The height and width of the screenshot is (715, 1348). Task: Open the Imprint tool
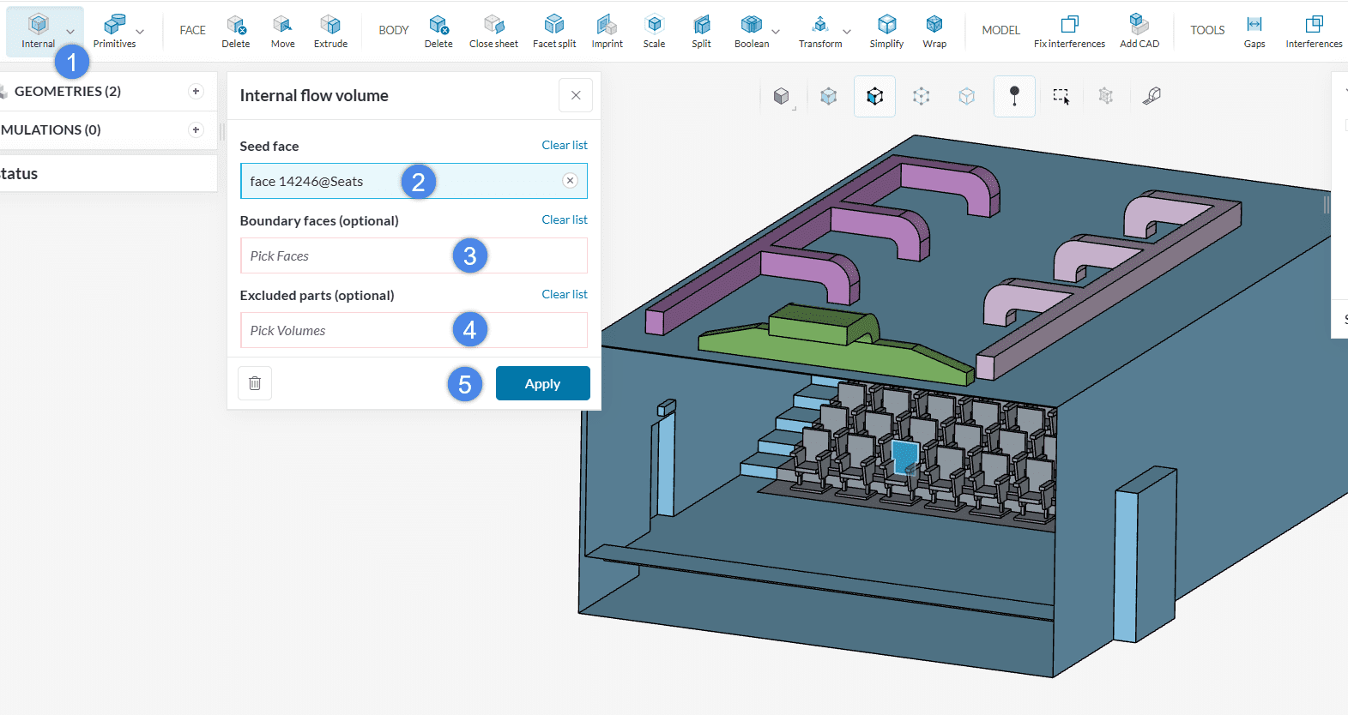(x=607, y=31)
